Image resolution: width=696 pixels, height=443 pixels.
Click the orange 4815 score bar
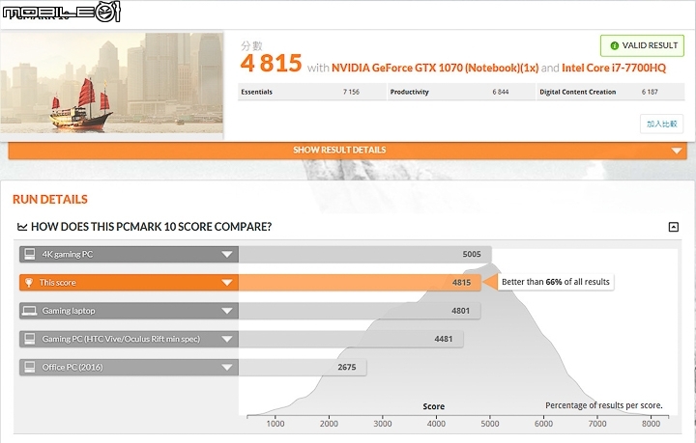click(x=360, y=283)
